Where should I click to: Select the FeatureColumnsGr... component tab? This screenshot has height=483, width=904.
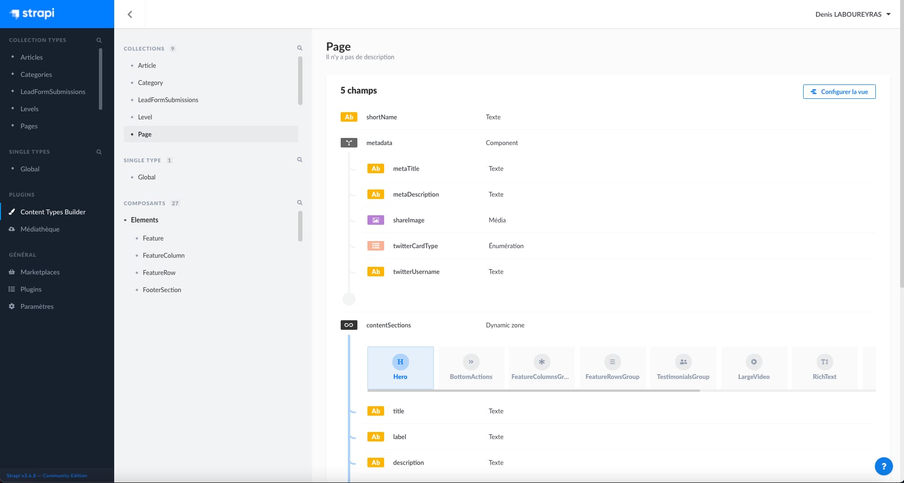pos(541,368)
